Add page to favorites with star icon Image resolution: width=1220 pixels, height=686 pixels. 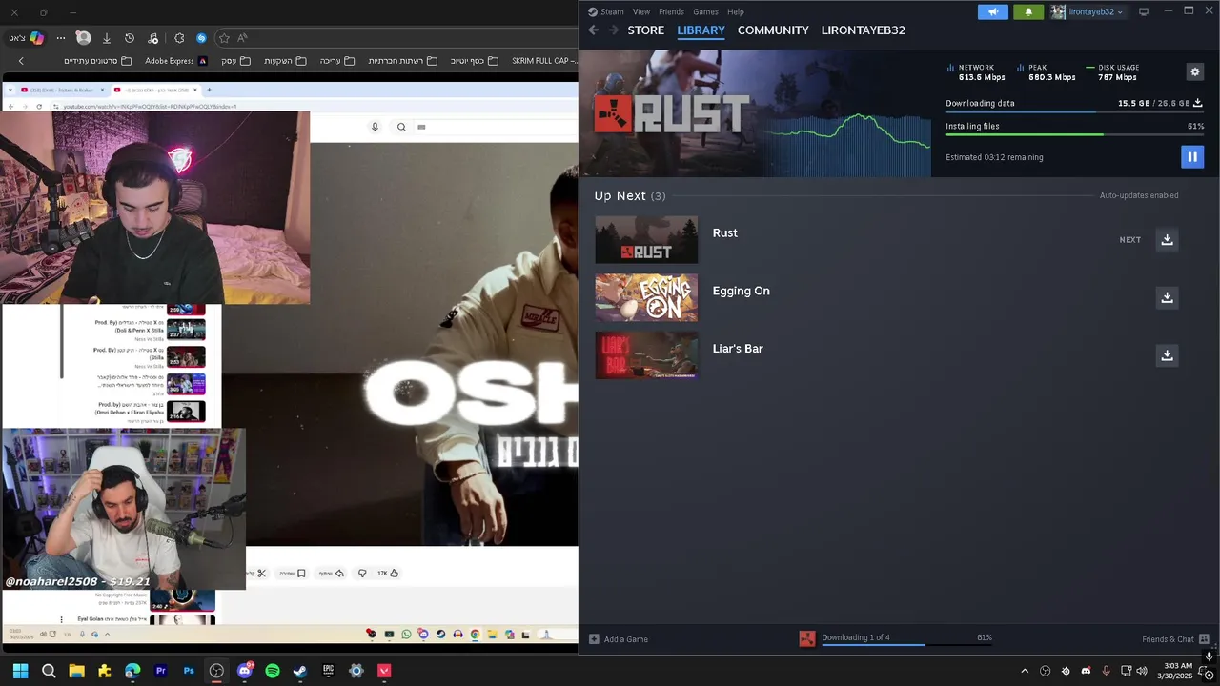pos(224,38)
